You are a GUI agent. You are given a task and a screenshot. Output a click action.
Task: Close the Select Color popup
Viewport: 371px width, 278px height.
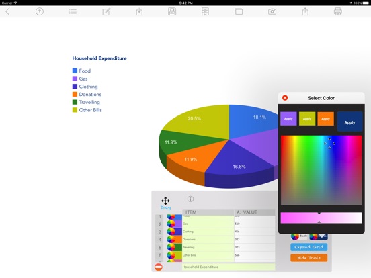[x=285, y=98]
